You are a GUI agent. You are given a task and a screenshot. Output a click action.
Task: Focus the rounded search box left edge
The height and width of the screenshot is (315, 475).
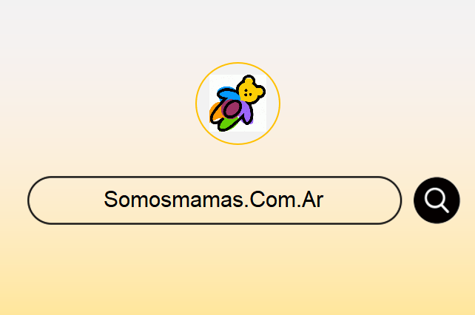pyautogui.click(x=39, y=200)
